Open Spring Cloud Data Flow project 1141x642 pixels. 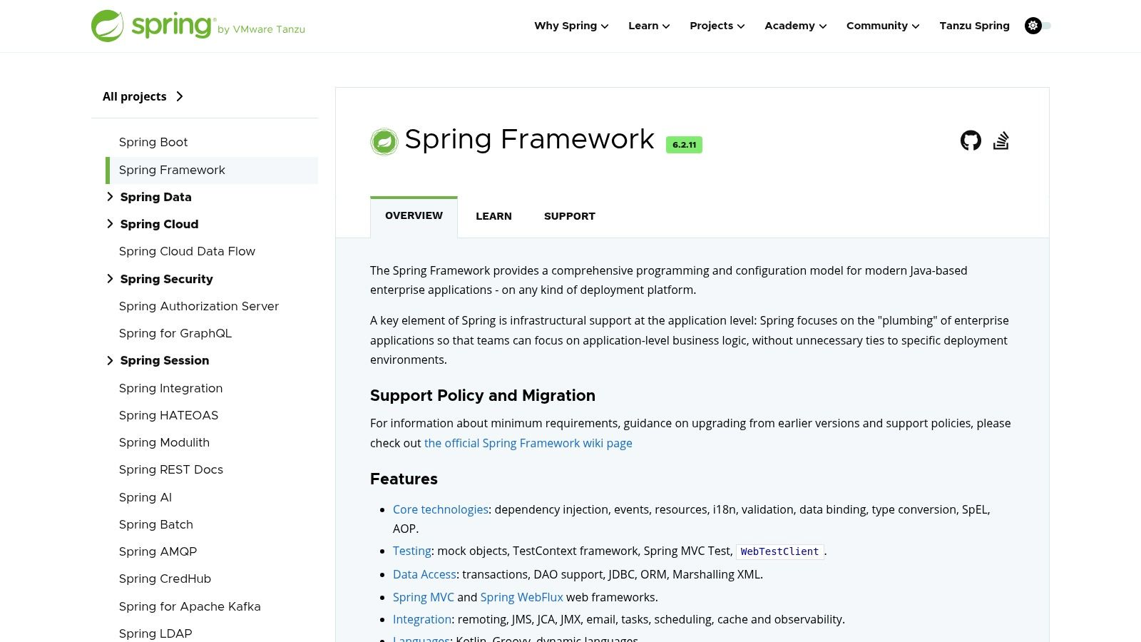pyautogui.click(x=187, y=251)
